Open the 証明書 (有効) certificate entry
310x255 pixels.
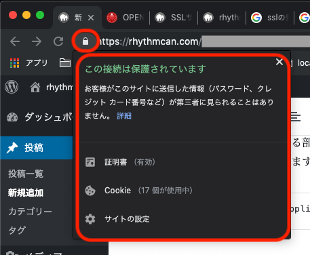(130, 162)
